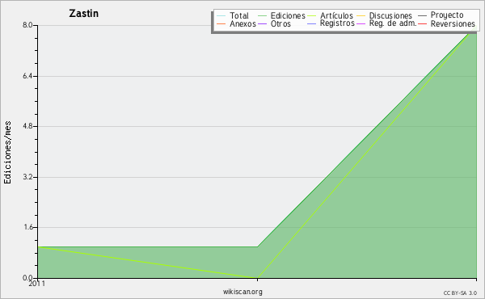Click the orange Anexos color line swatch
The image size is (485, 299).
(x=221, y=23)
